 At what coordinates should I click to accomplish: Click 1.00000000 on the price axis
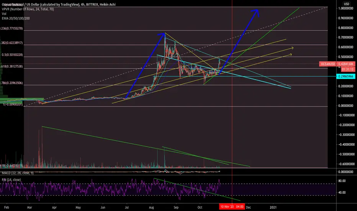pyautogui.click(x=346, y=8)
